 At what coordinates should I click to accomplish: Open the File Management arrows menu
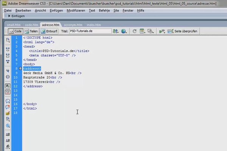click(x=115, y=31)
